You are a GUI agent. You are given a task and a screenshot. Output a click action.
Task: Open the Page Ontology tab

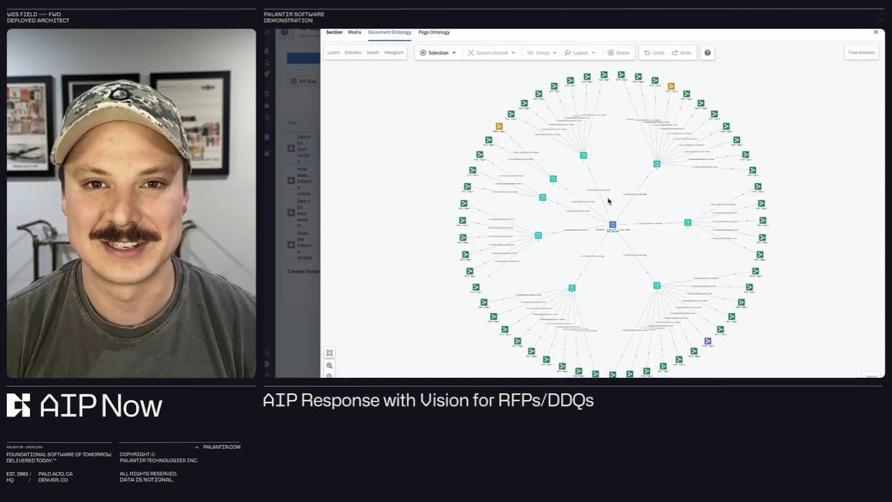pos(434,32)
